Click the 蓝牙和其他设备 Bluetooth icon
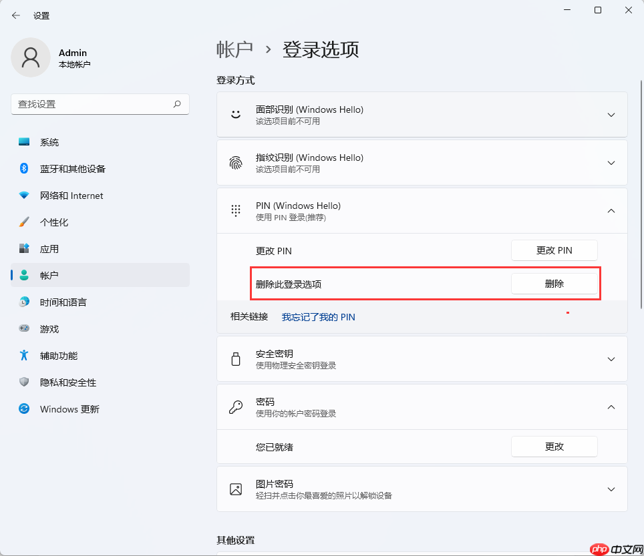This screenshot has width=644, height=556. [24, 168]
